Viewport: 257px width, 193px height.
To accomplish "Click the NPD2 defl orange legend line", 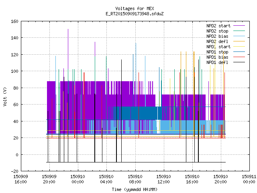I will [239, 41].
